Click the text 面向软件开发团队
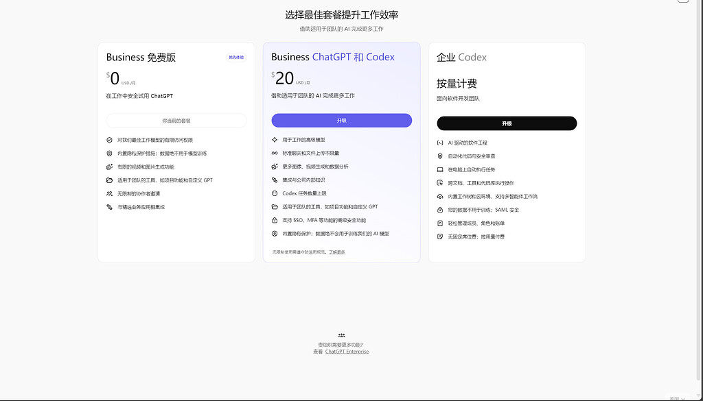The width and height of the screenshot is (703, 401). click(x=458, y=99)
